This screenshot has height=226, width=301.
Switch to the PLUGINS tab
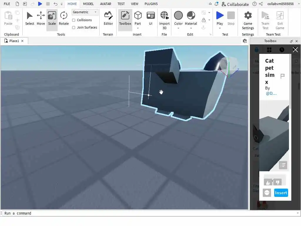[151, 4]
